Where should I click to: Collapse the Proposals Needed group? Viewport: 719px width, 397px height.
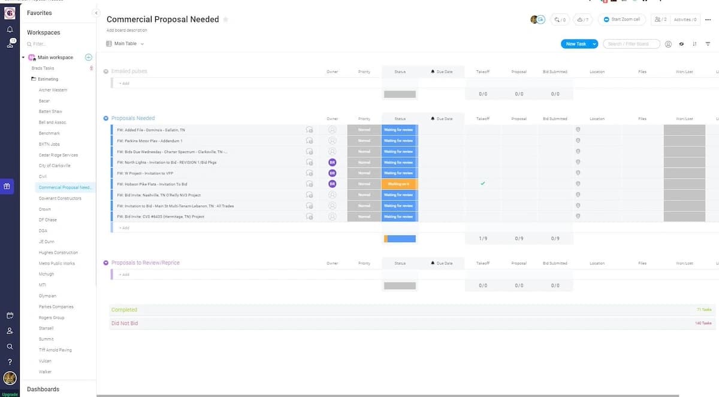(x=106, y=119)
